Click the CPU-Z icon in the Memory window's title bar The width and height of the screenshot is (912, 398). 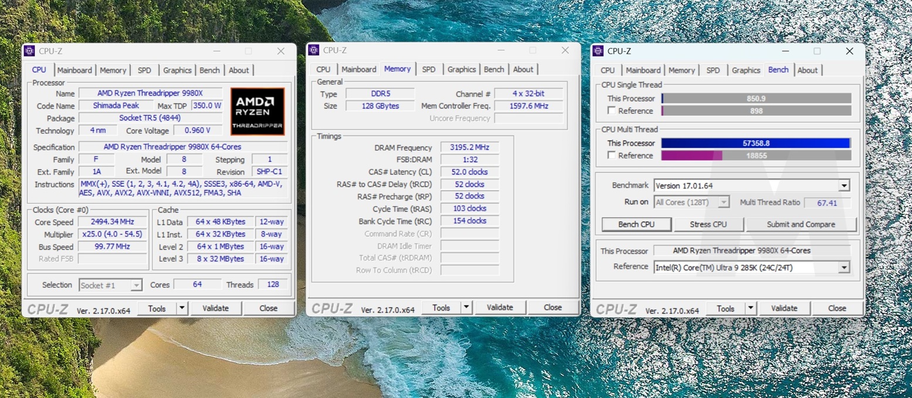314,50
